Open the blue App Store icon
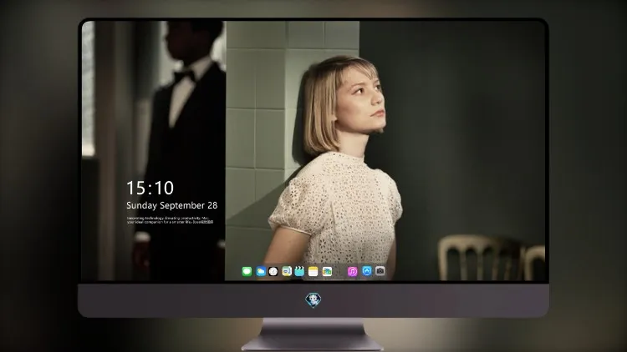Viewport: 627px width, 352px height. 367,271
